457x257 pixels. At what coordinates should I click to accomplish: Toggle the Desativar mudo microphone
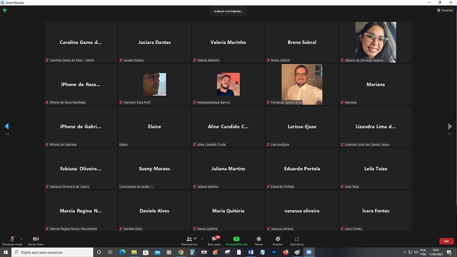pyautogui.click(x=12, y=240)
